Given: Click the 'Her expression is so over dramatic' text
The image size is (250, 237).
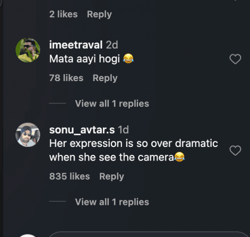Looking at the screenshot, I should pyautogui.click(x=133, y=143).
